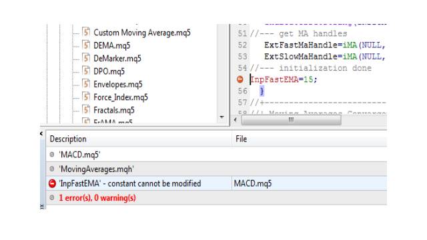Click code line 52 ExtFastMaHandle=iMA
Viewport: 427px width, 240px height.
(325, 45)
